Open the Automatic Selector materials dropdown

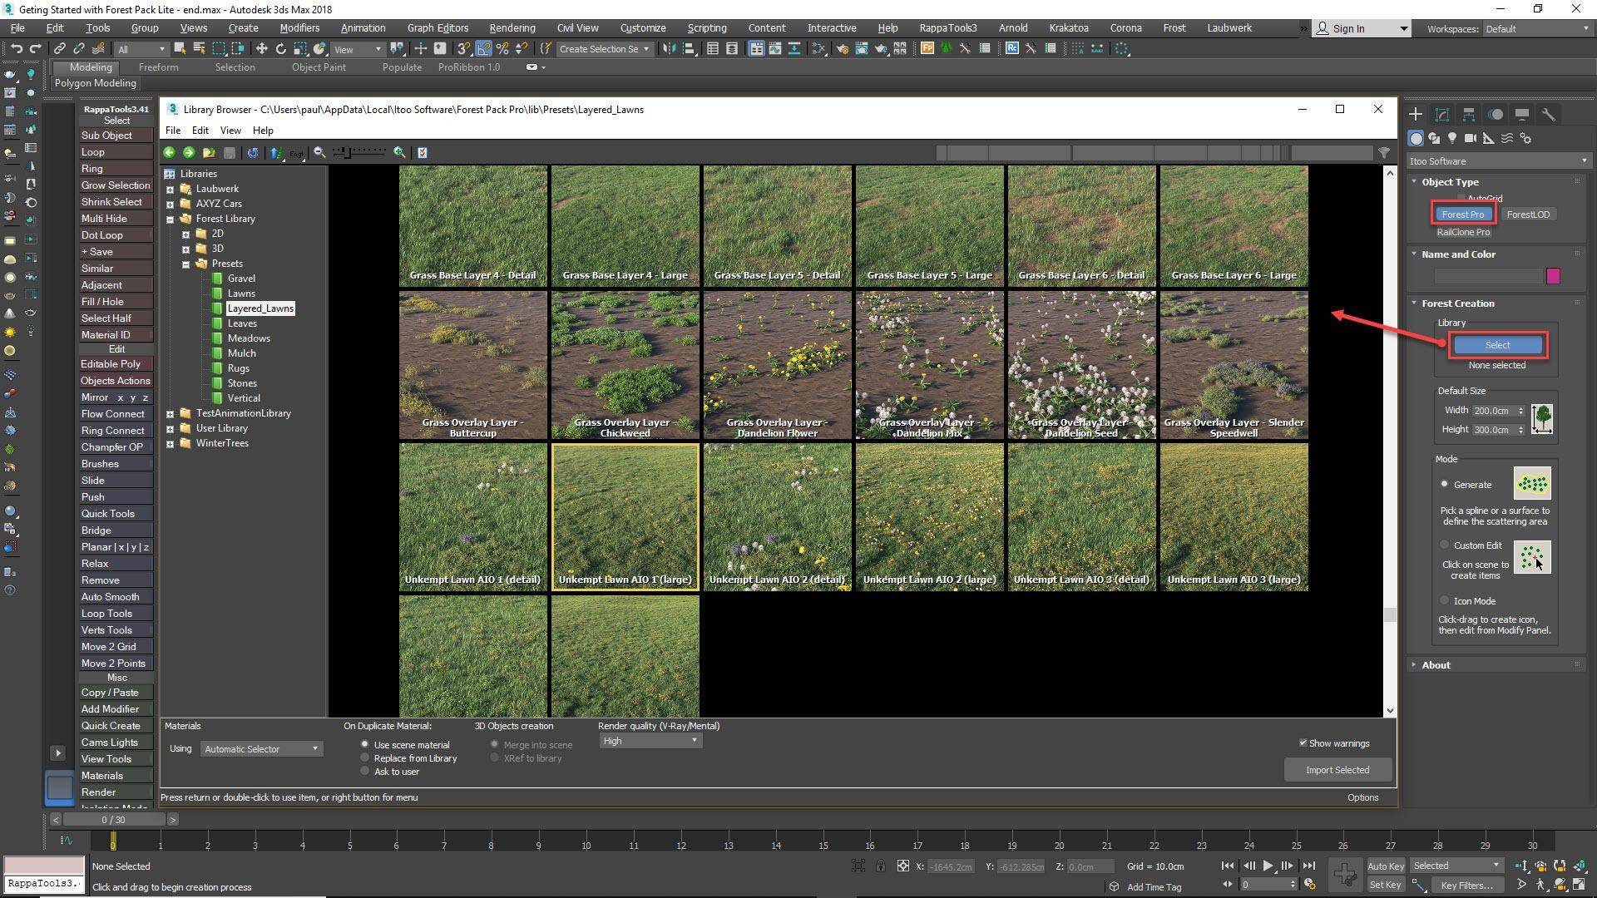pyautogui.click(x=314, y=748)
